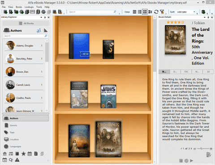Open the Help menu
215x165 pixels.
(x=47, y=7)
